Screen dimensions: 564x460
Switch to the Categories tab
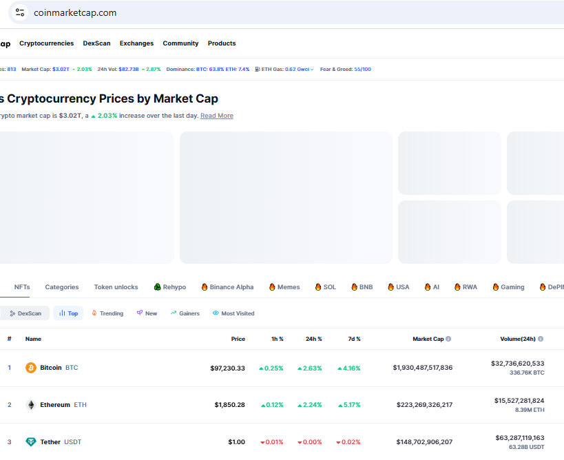62,287
